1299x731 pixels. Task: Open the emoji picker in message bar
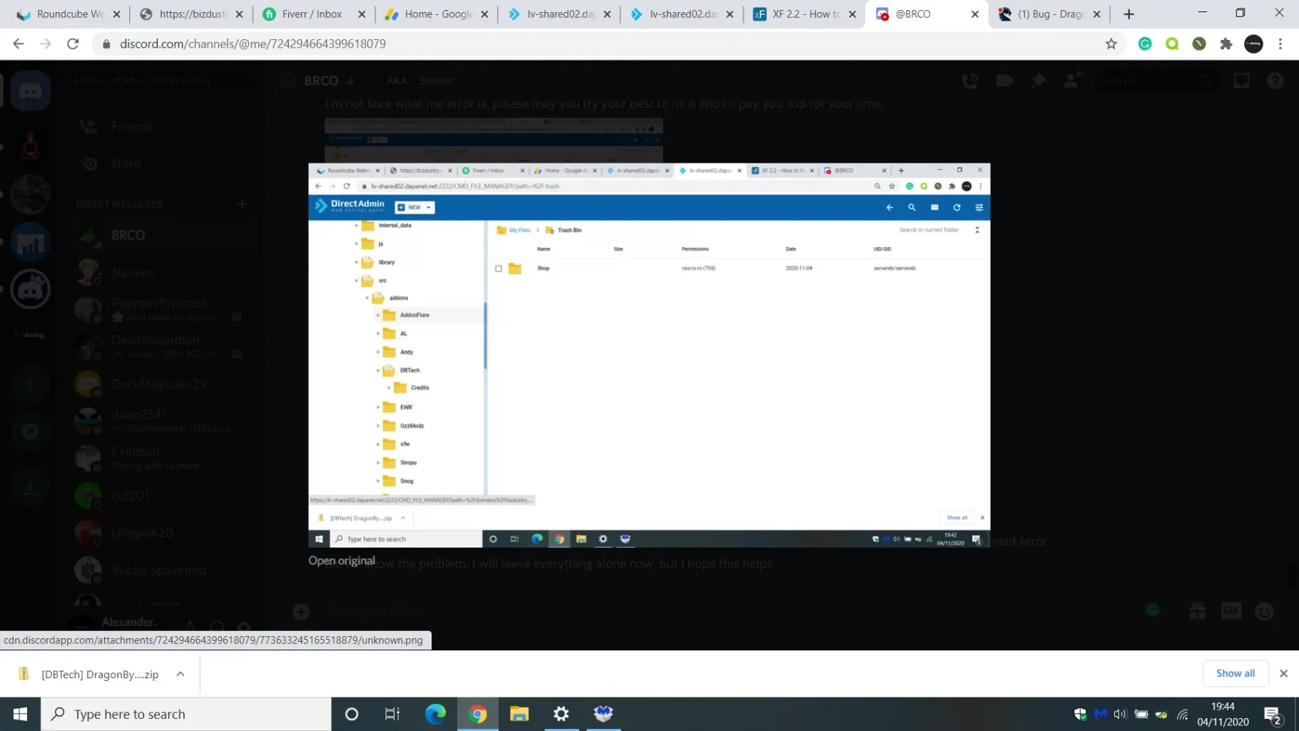pyautogui.click(x=1264, y=611)
